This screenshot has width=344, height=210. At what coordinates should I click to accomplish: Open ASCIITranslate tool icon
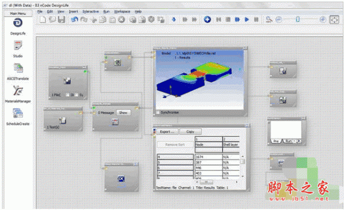click(18, 68)
